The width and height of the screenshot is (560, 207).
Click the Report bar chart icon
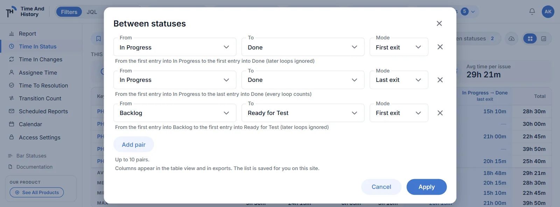coord(12,33)
